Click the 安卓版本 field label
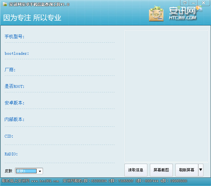 tap(14, 103)
